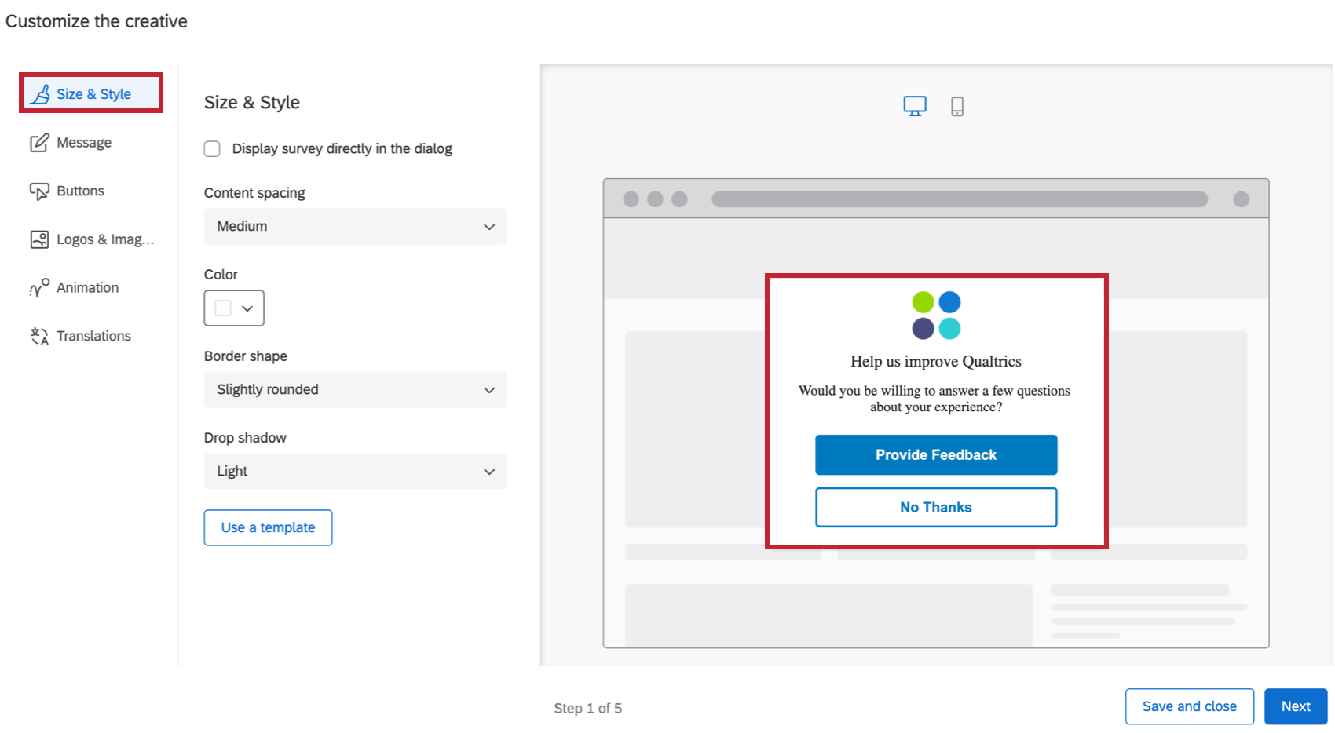
Task: Open the Drop shadow dropdown
Action: tap(354, 471)
